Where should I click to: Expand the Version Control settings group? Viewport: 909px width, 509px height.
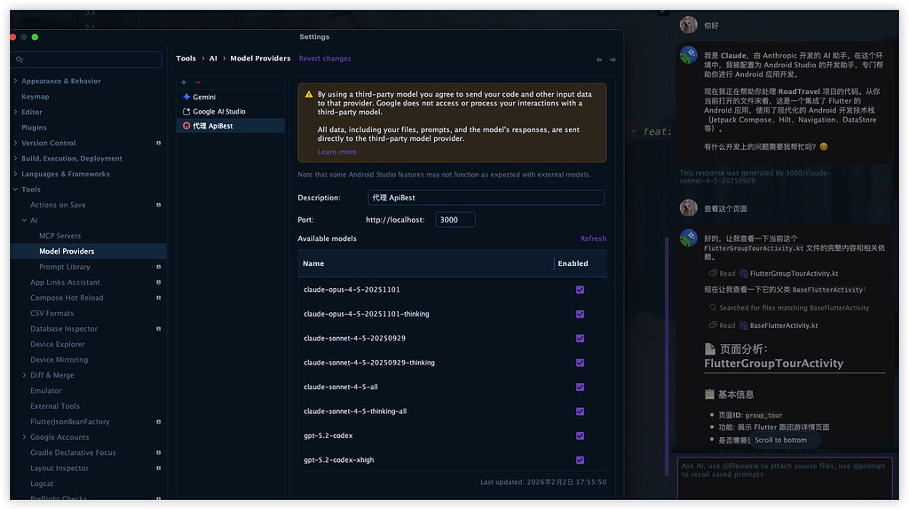(16, 143)
